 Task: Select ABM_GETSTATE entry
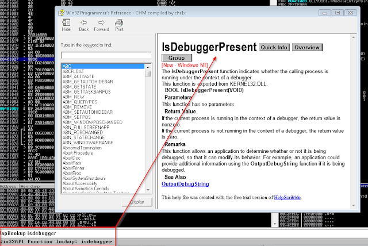[x=79, y=87]
